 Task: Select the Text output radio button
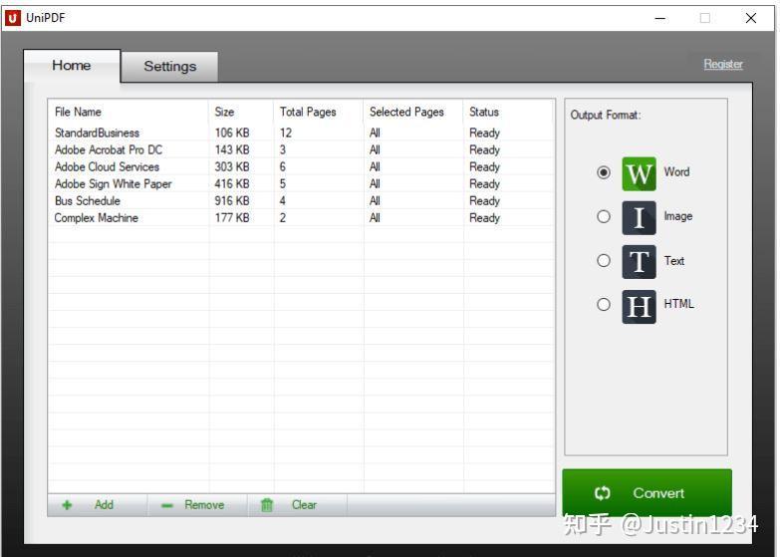pos(604,260)
